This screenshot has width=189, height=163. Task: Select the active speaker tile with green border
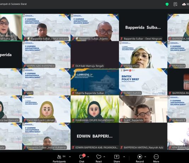point(11,28)
